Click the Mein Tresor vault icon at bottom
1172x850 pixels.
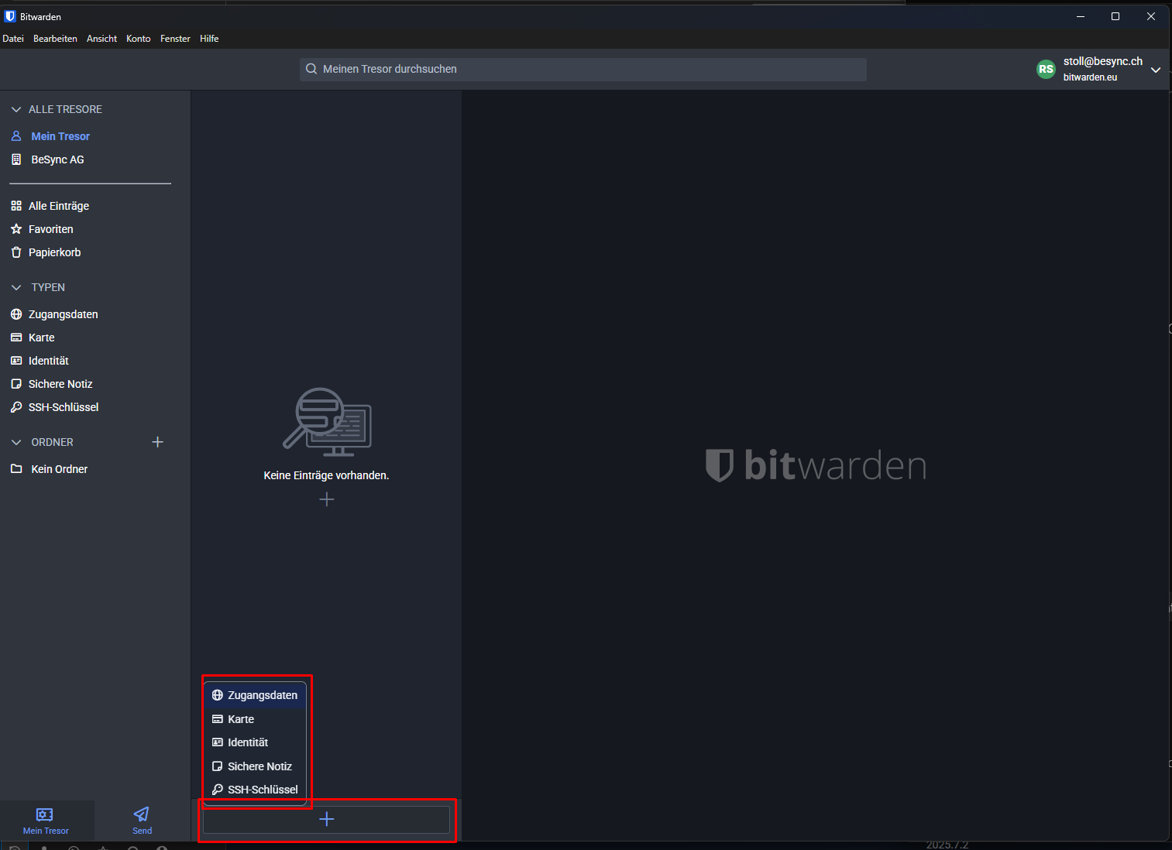pos(45,815)
